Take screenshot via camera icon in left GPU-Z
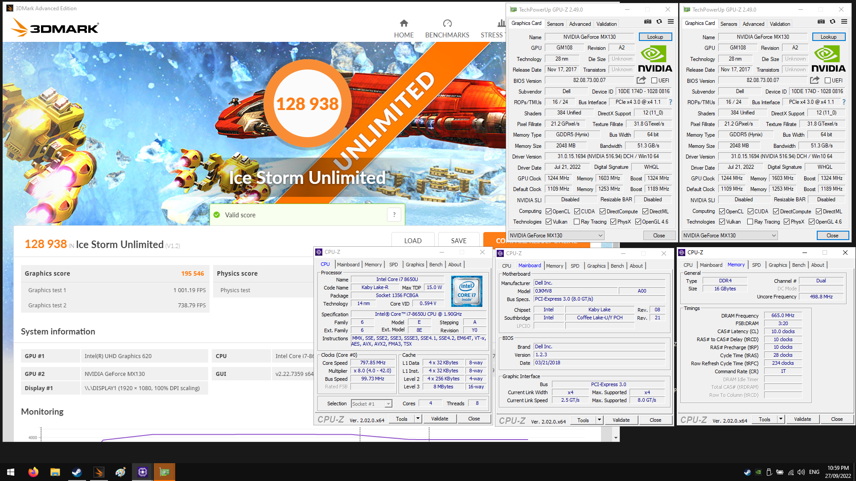Image resolution: width=856 pixels, height=481 pixels. point(648,21)
